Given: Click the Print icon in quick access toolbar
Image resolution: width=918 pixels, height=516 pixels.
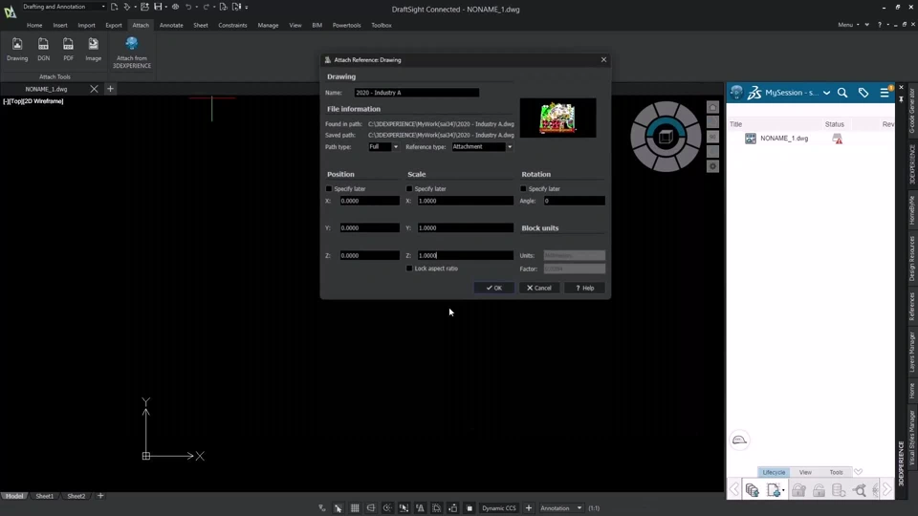Looking at the screenshot, I should tap(175, 7).
